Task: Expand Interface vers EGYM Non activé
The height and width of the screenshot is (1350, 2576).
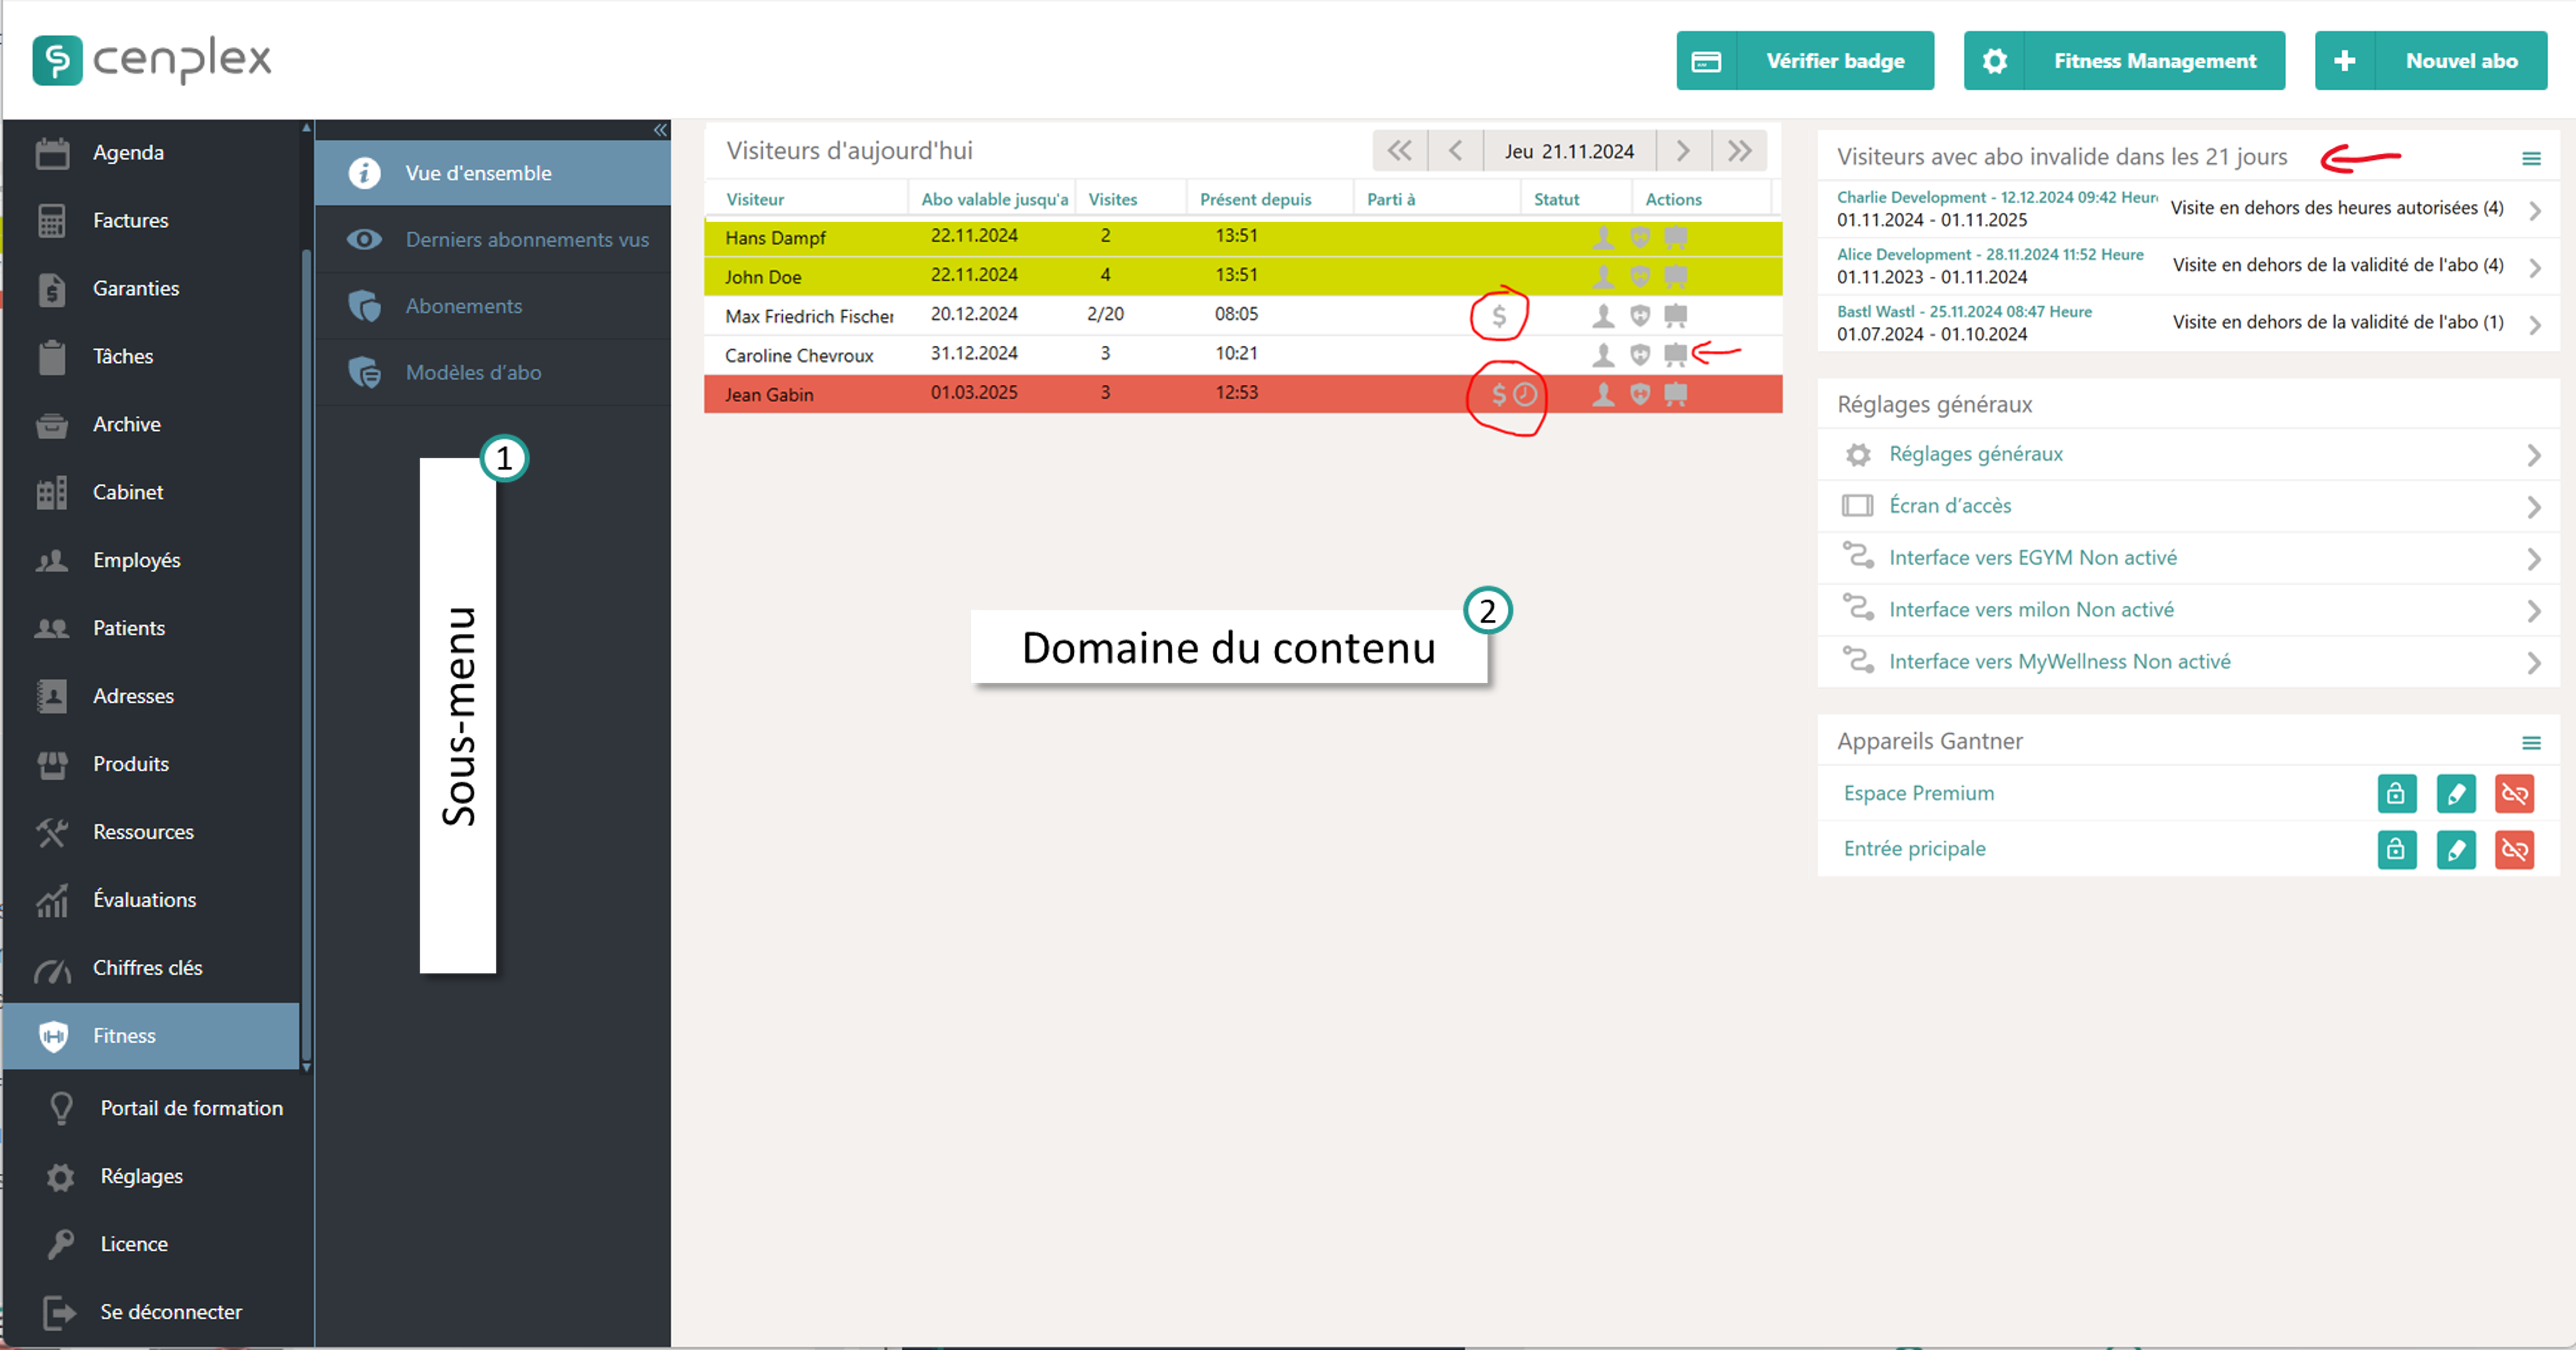Action: click(x=2534, y=558)
